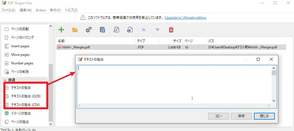Select イメージの抽出 in sidebar
Viewport: 294px width, 131px height.
pyautogui.click(x=21, y=113)
